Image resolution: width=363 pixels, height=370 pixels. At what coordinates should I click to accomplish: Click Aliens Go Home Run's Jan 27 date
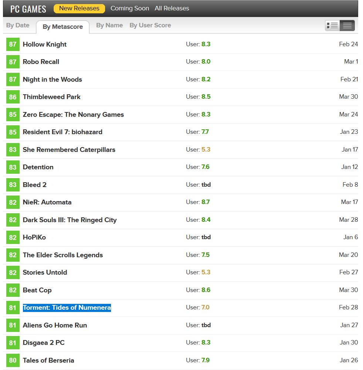point(349,326)
